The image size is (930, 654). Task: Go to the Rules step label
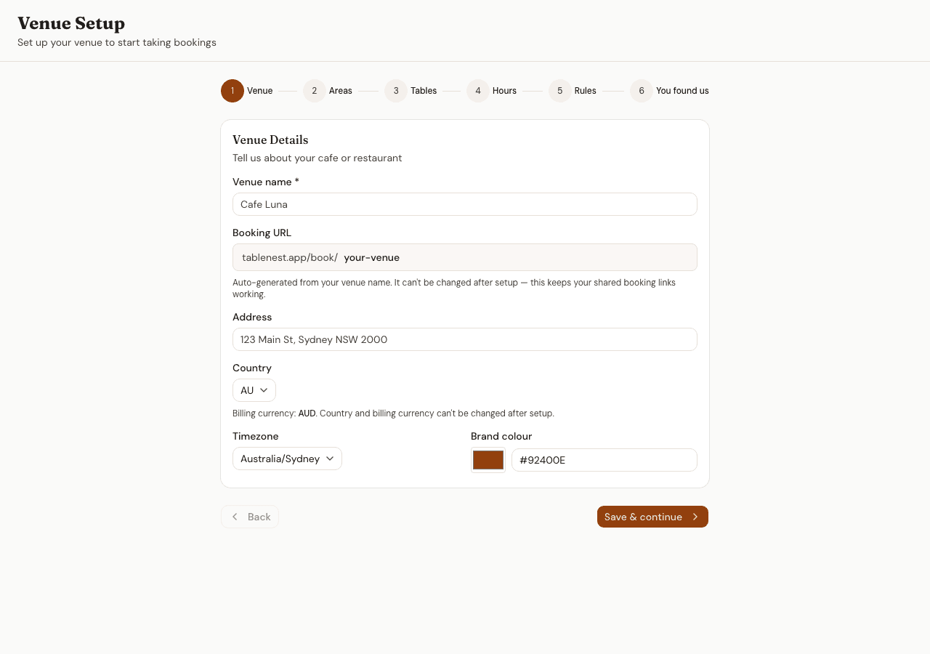(x=586, y=91)
